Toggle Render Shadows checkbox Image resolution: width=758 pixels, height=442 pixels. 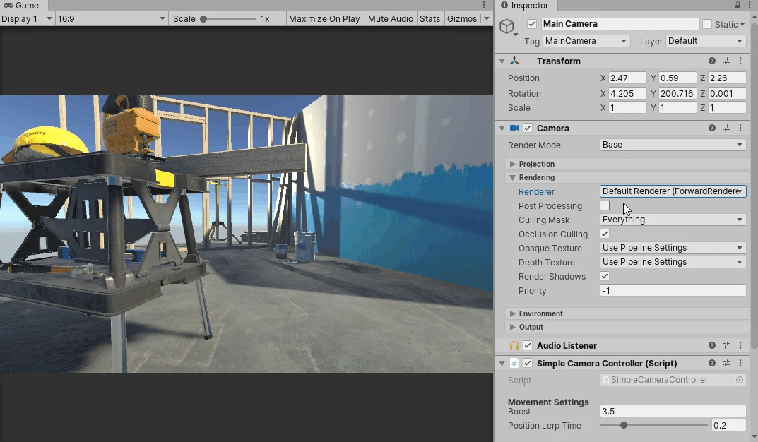point(605,276)
